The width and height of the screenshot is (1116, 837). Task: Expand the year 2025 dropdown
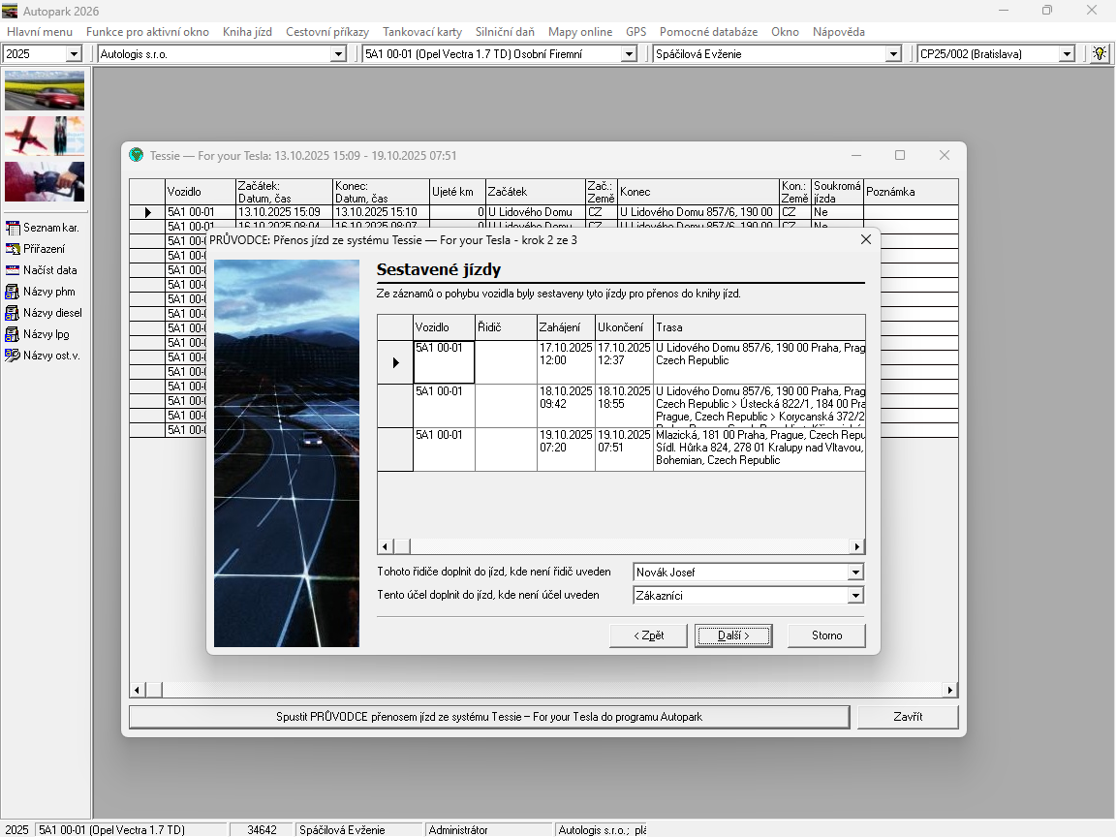[x=74, y=54]
